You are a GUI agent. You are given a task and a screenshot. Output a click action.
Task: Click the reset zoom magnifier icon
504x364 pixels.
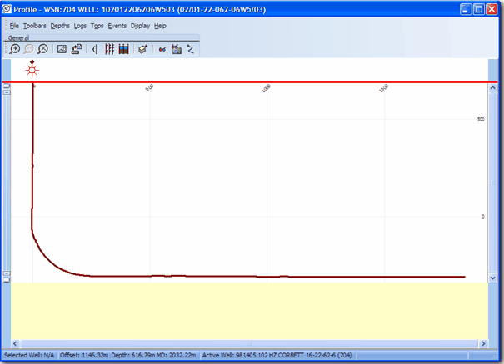pyautogui.click(x=42, y=49)
